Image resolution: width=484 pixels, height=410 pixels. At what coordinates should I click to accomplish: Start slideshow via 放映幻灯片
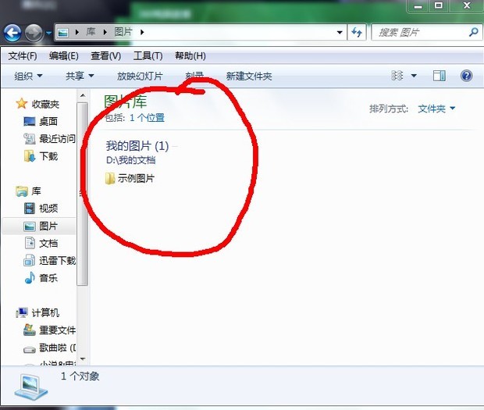[x=140, y=76]
